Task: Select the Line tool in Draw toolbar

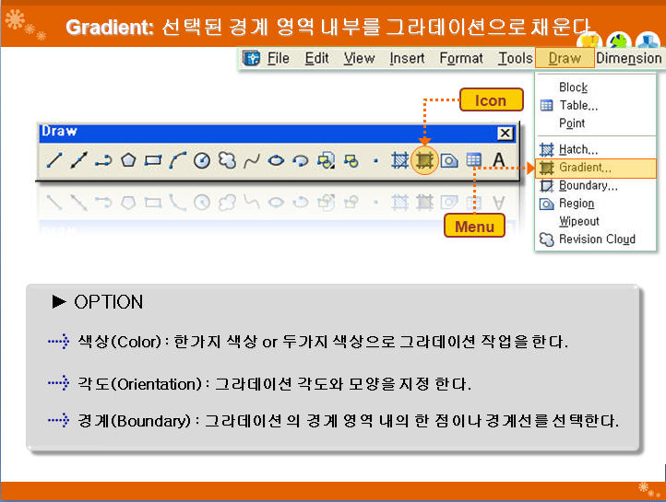Action: (54, 160)
